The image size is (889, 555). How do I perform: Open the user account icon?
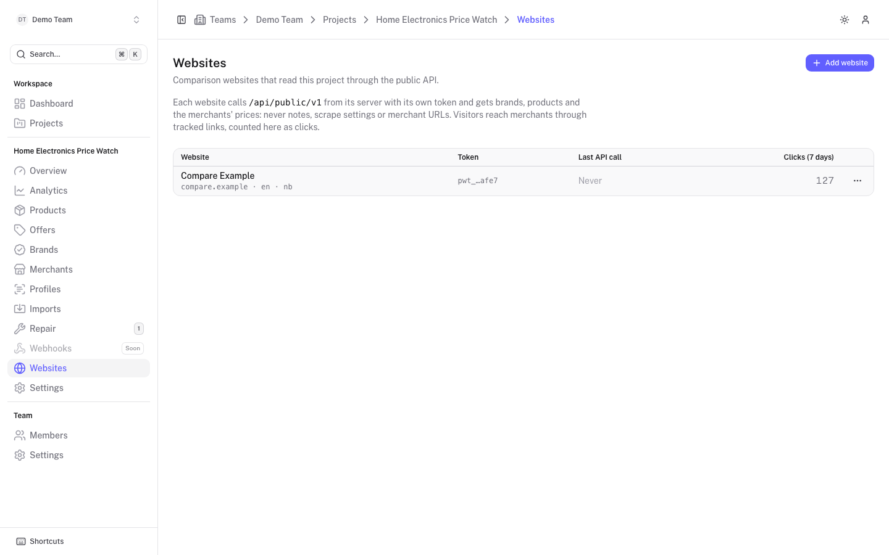click(866, 20)
